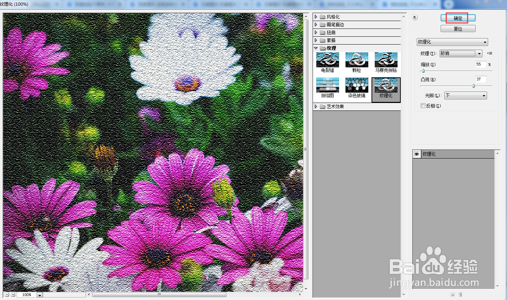
Task: Click the 素描 folder icon
Action: pyautogui.click(x=323, y=40)
